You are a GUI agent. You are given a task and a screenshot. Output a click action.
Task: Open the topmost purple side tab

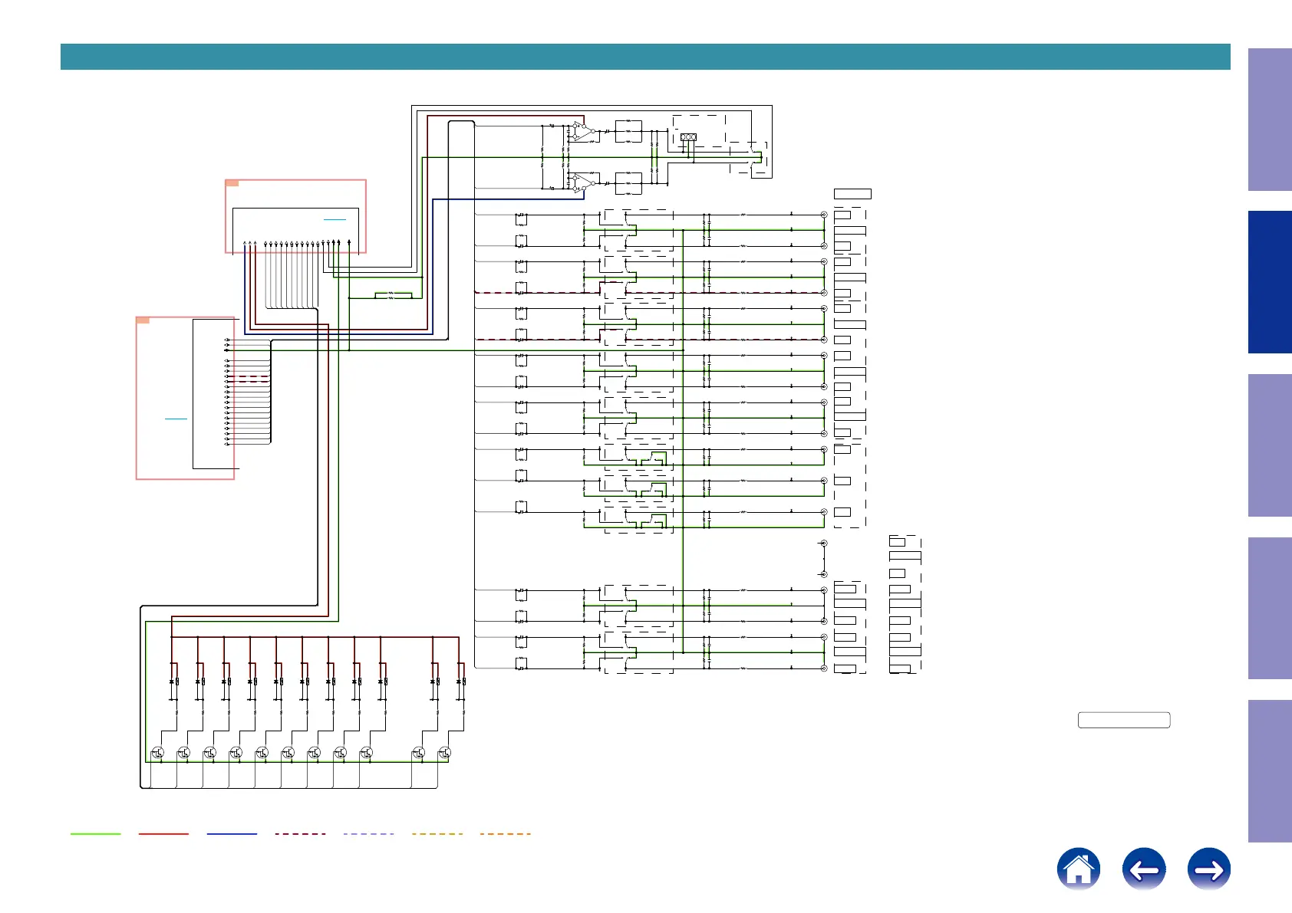[x=1270, y=120]
